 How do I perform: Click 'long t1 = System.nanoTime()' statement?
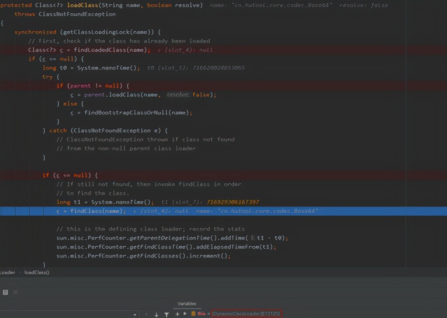(x=105, y=202)
